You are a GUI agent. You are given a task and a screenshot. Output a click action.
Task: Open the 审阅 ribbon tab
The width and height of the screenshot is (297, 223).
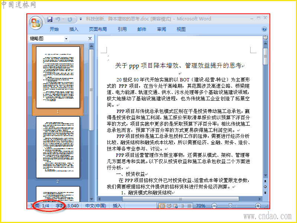(161, 29)
